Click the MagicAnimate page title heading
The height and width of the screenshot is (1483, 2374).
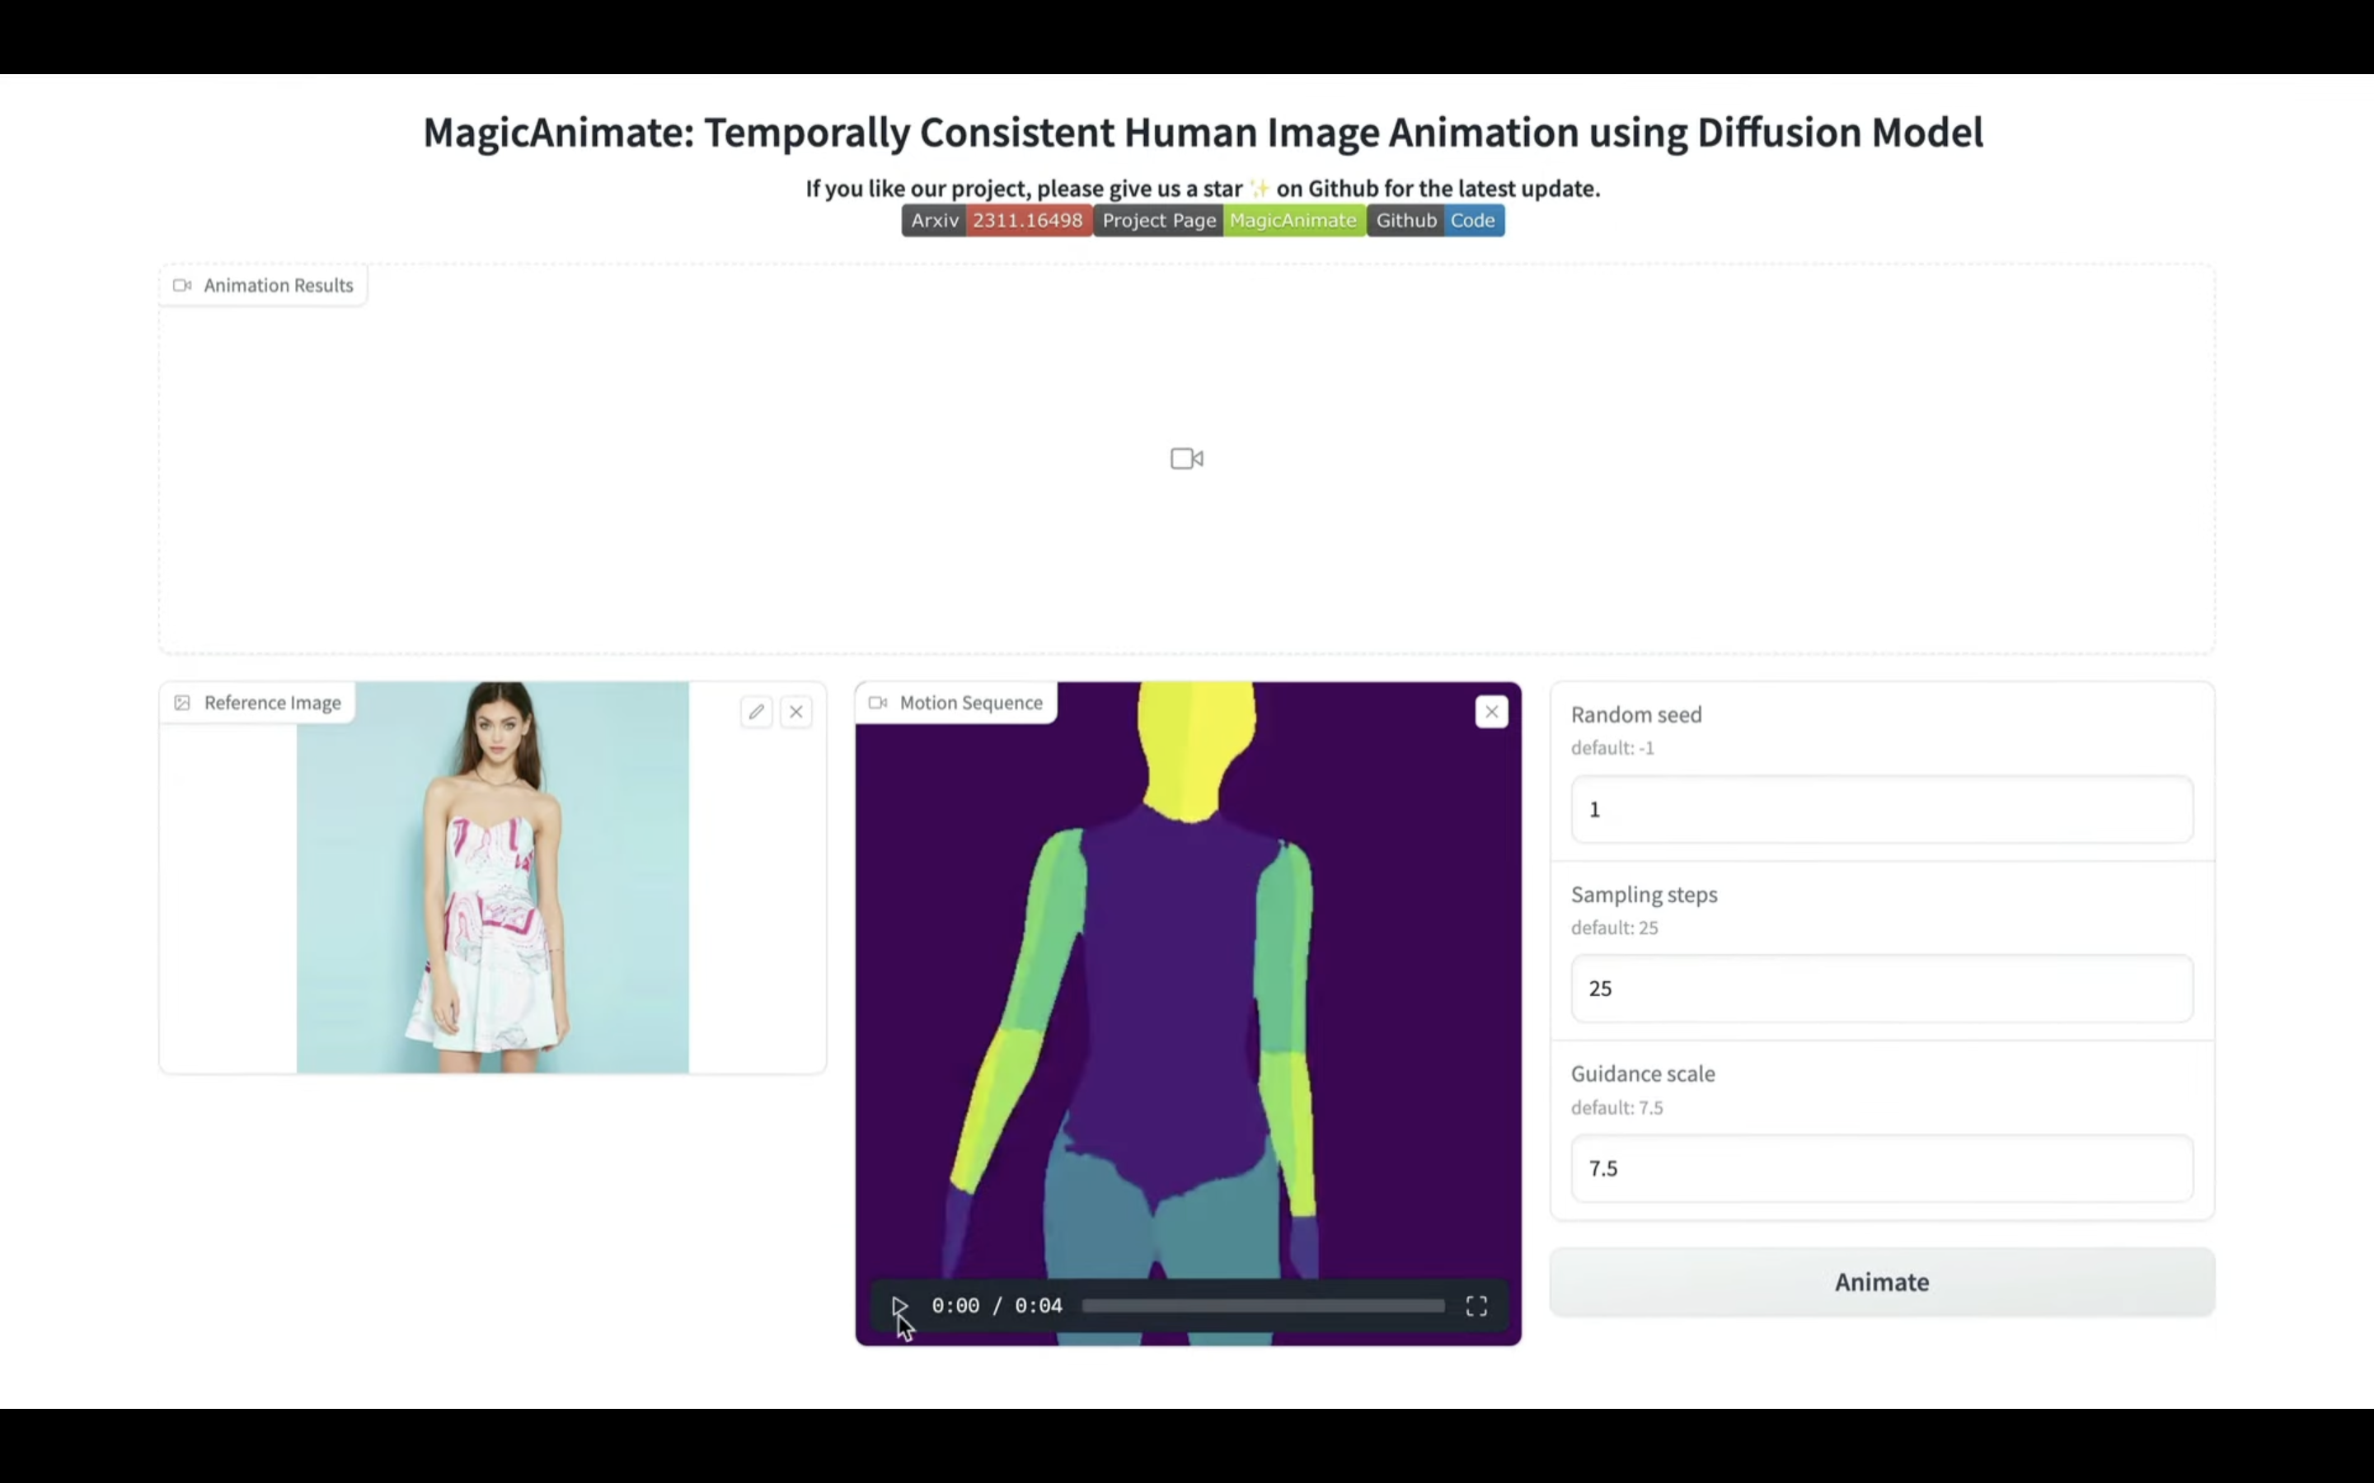coord(1203,133)
